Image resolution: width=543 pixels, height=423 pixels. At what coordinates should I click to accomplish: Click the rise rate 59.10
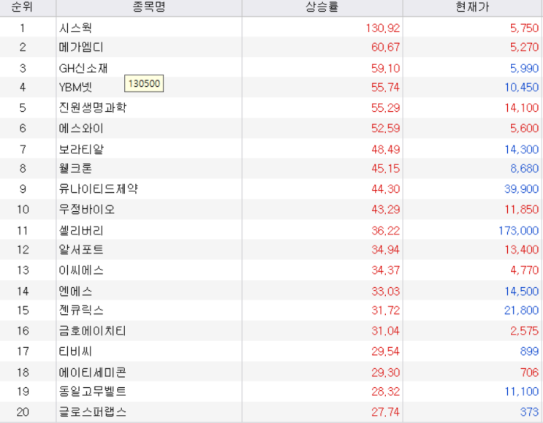[x=385, y=68]
